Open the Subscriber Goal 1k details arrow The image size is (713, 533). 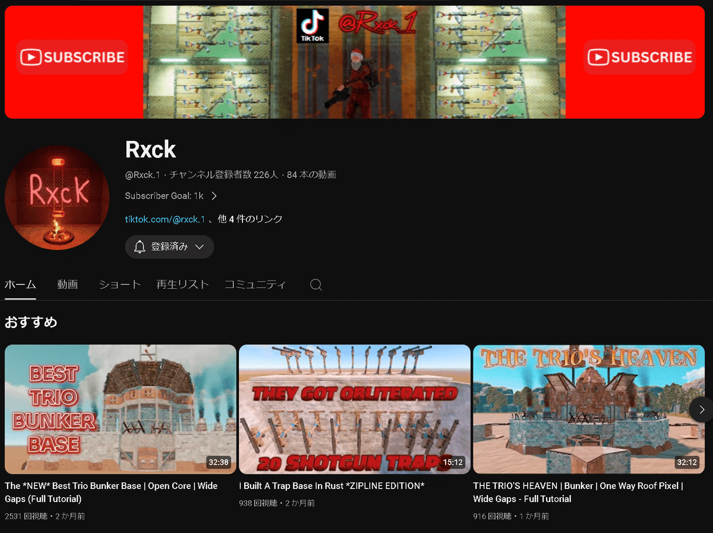(x=213, y=195)
